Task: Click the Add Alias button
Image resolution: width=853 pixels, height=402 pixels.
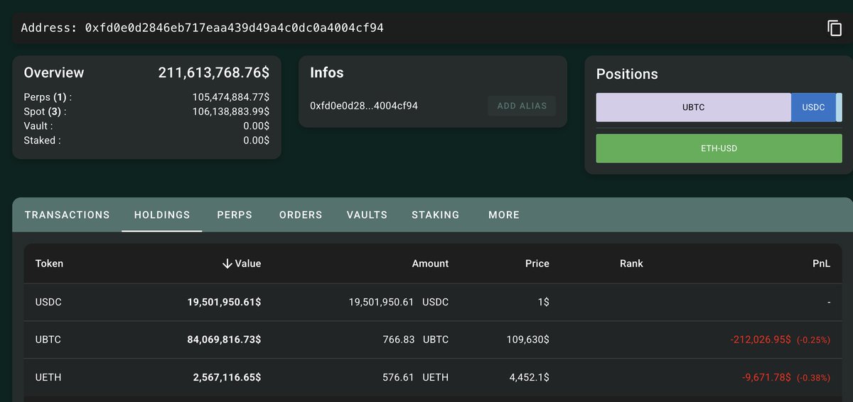Action: click(522, 106)
